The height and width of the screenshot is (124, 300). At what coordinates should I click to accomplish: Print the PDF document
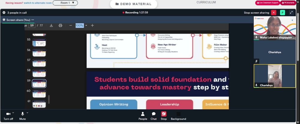point(61,26)
